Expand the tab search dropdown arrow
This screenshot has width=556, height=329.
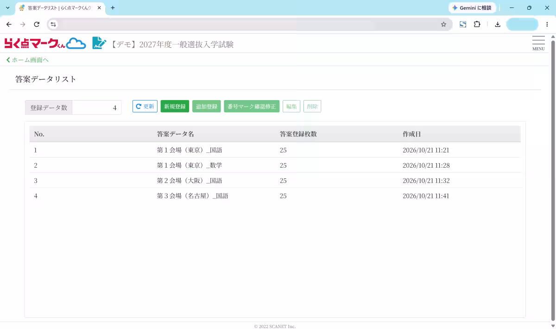[7, 8]
